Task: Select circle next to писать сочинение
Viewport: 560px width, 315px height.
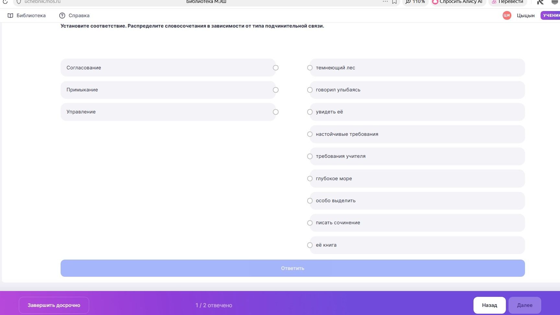Action: [310, 223]
